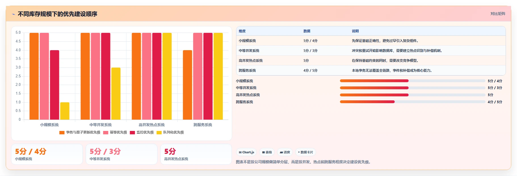Open the 5分 高并发热点系统 data card
This screenshot has height=176, width=517.
click(196, 154)
